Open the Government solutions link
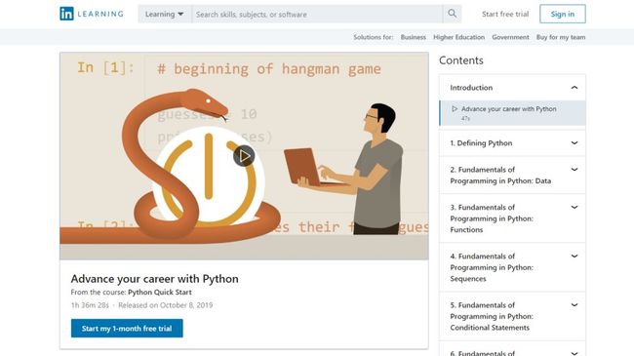The height and width of the screenshot is (356, 634). [510, 37]
